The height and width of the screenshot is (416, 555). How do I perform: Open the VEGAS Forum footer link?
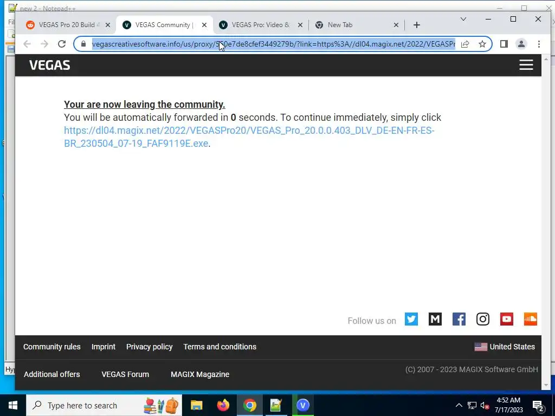tap(125, 374)
